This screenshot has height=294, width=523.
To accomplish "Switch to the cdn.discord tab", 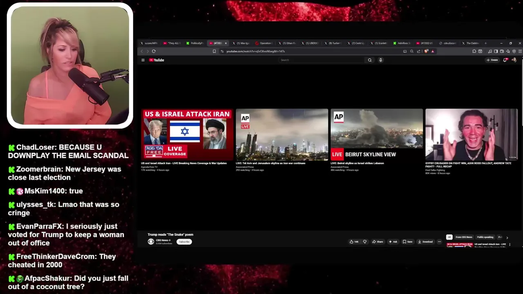I will [x=447, y=43].
